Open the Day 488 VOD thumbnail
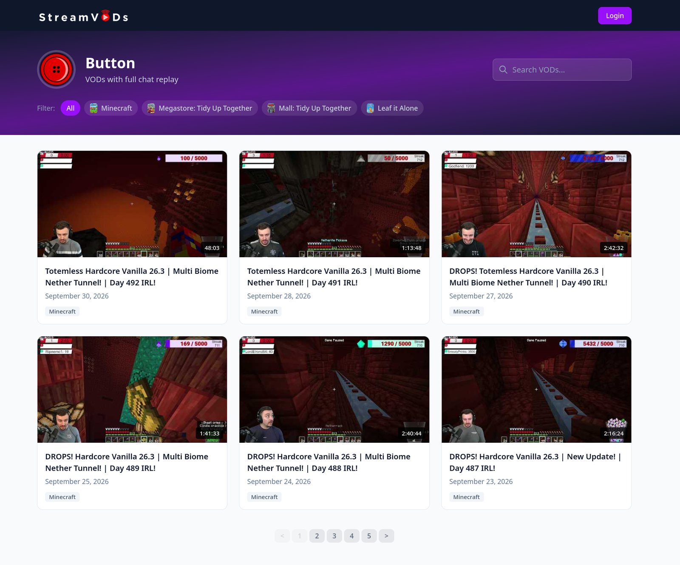Screen dimensions: 680x565 click(334, 390)
